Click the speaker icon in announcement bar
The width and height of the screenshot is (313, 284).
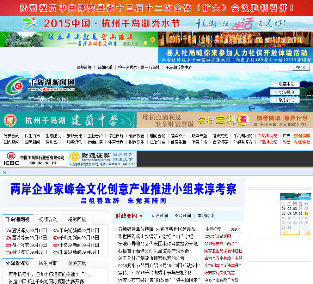pos(5,172)
